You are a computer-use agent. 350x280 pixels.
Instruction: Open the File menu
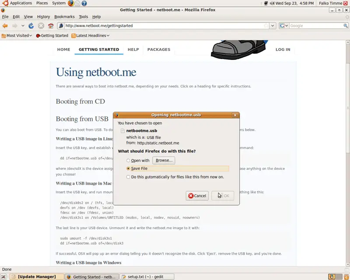click(5, 17)
